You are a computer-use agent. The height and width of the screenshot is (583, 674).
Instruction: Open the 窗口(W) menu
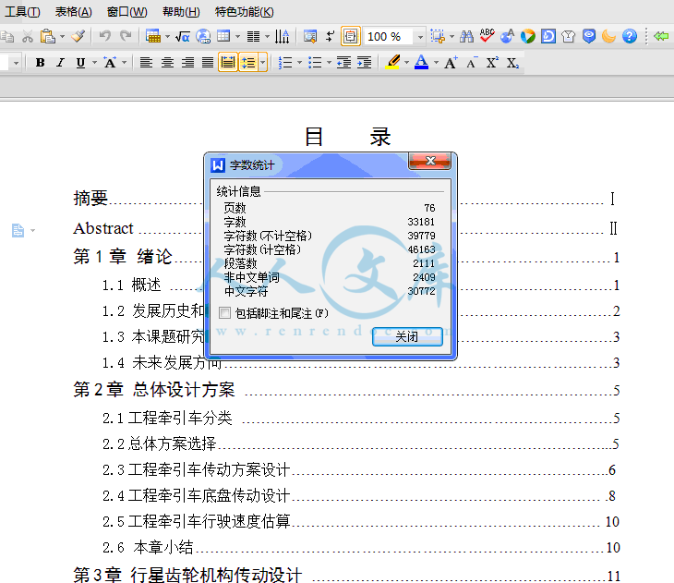pyautogui.click(x=126, y=12)
